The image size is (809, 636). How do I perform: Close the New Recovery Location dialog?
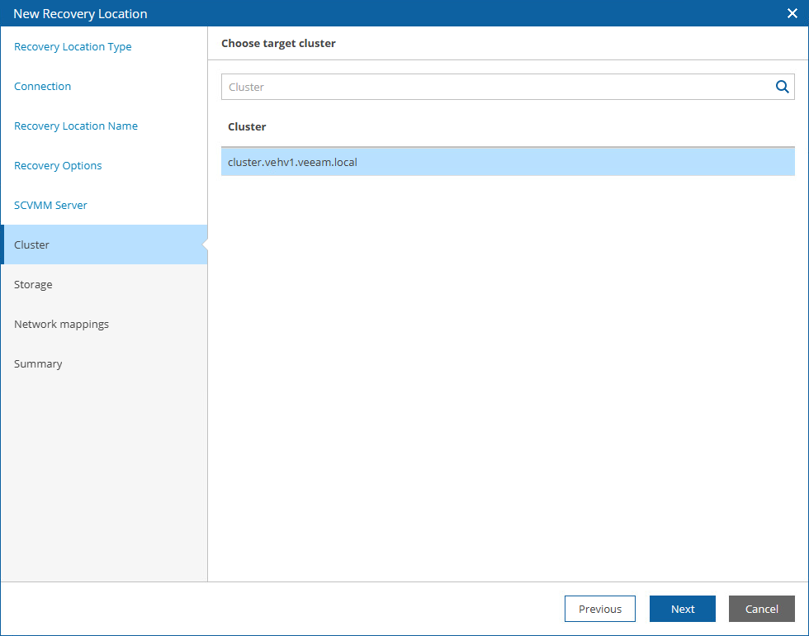point(792,13)
